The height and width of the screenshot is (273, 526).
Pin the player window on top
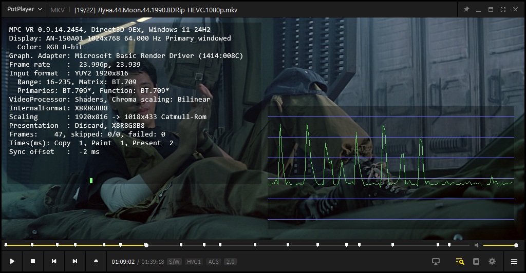tap(466, 9)
